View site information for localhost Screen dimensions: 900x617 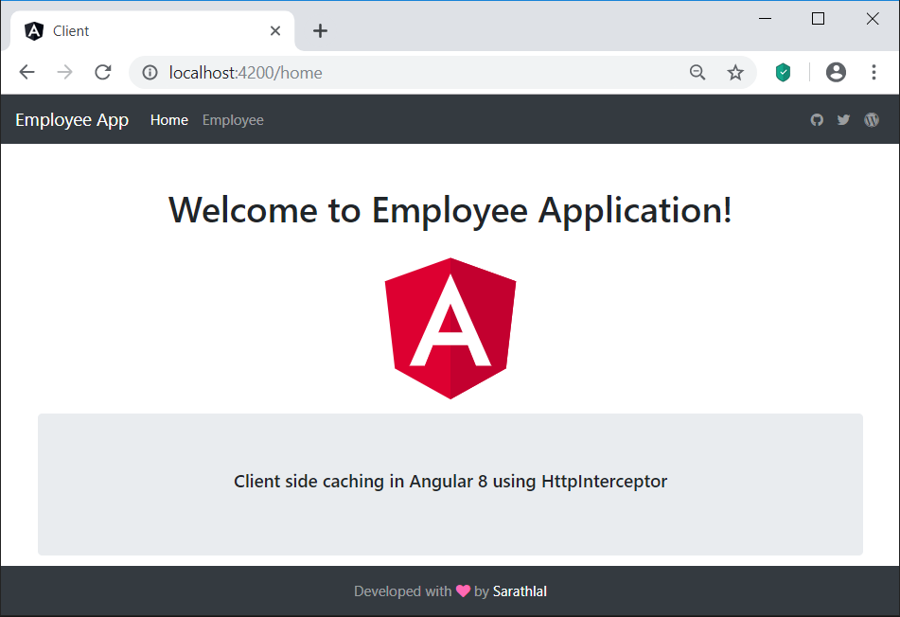pyautogui.click(x=150, y=73)
